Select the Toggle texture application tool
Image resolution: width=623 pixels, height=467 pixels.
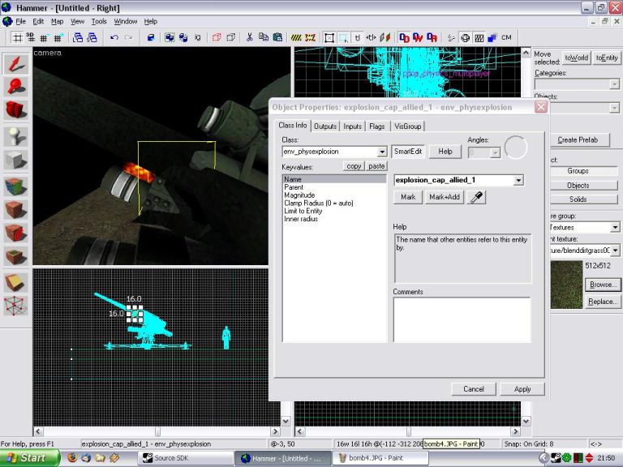click(15, 186)
